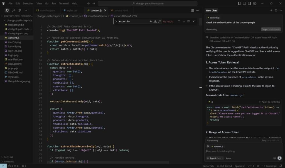Click the round stop button in chat input

(x=279, y=158)
